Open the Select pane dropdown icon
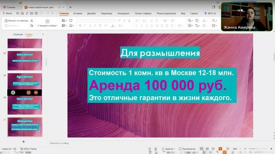The image size is (275, 154). click(214, 26)
